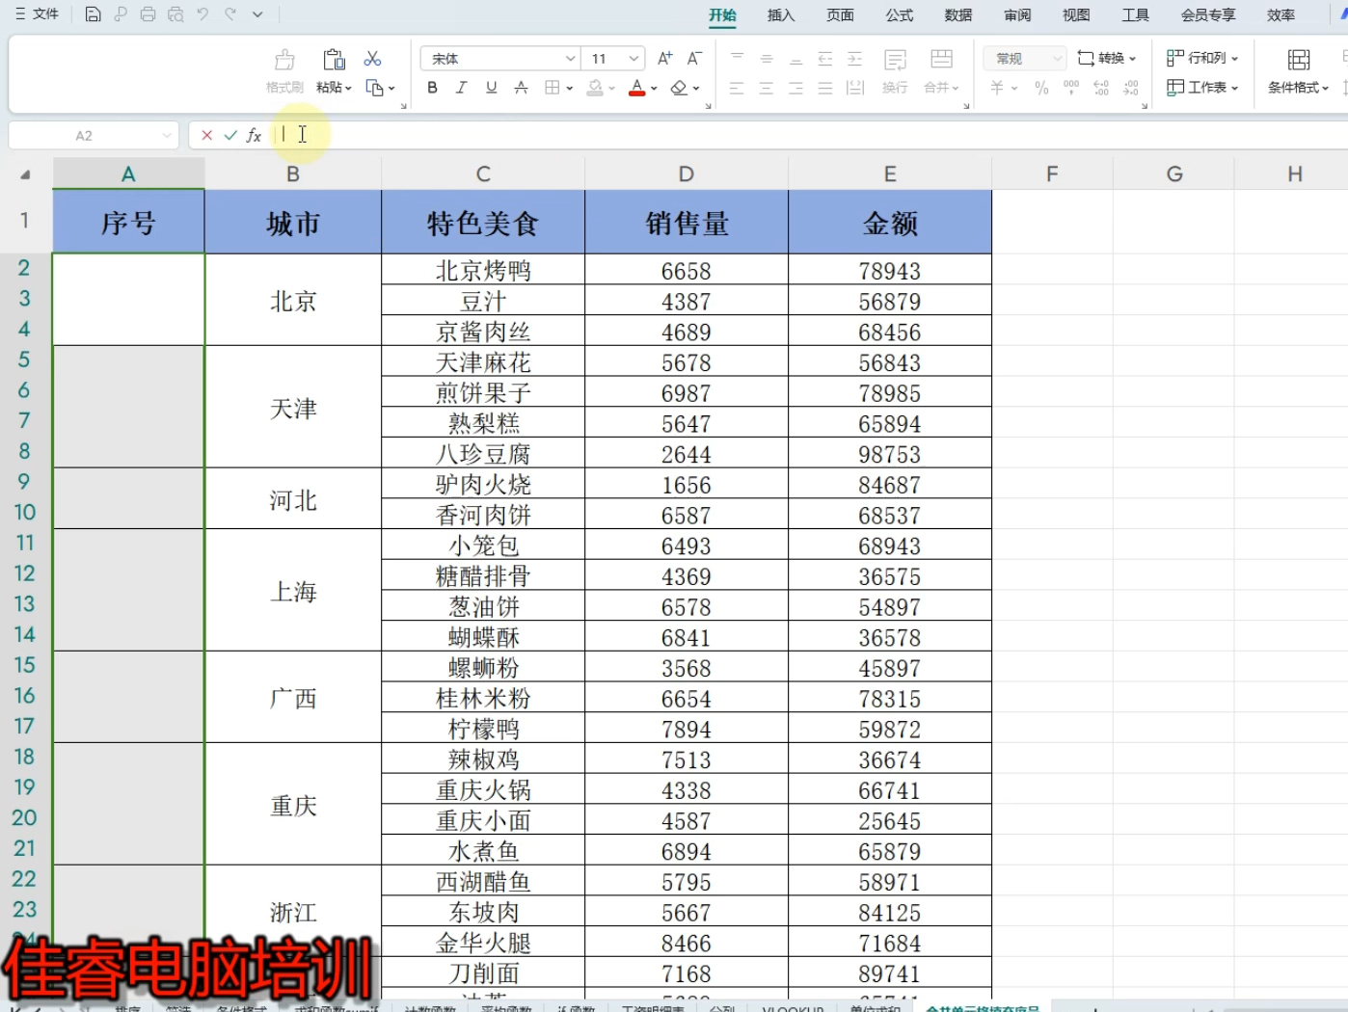The width and height of the screenshot is (1348, 1012).
Task: Open Print Preview from quick access bar
Action: click(x=175, y=14)
